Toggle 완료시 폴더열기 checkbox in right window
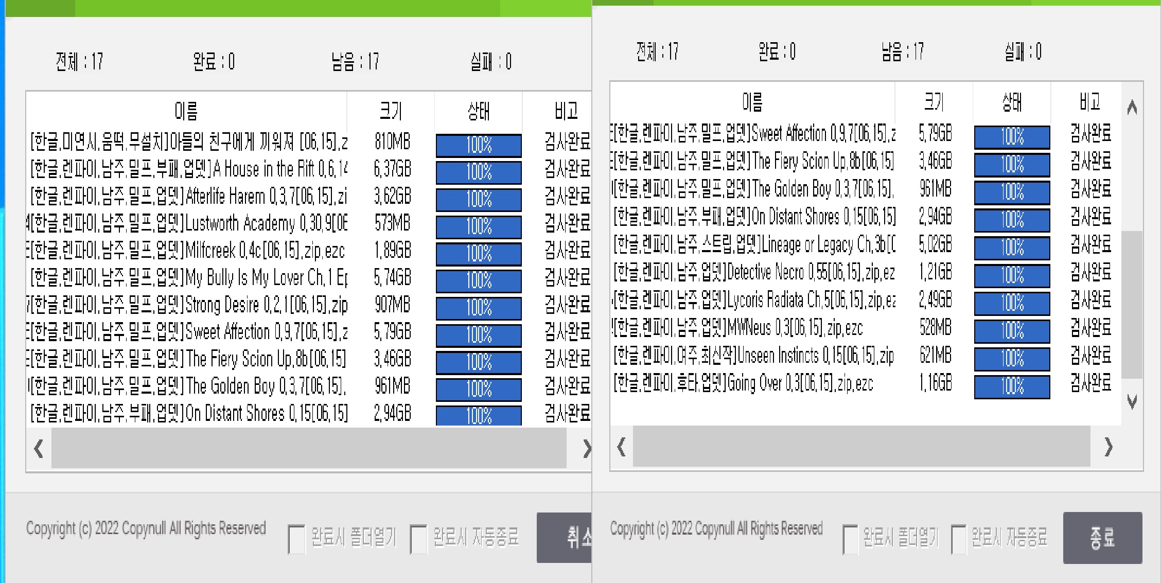The image size is (1161, 583). (x=850, y=539)
